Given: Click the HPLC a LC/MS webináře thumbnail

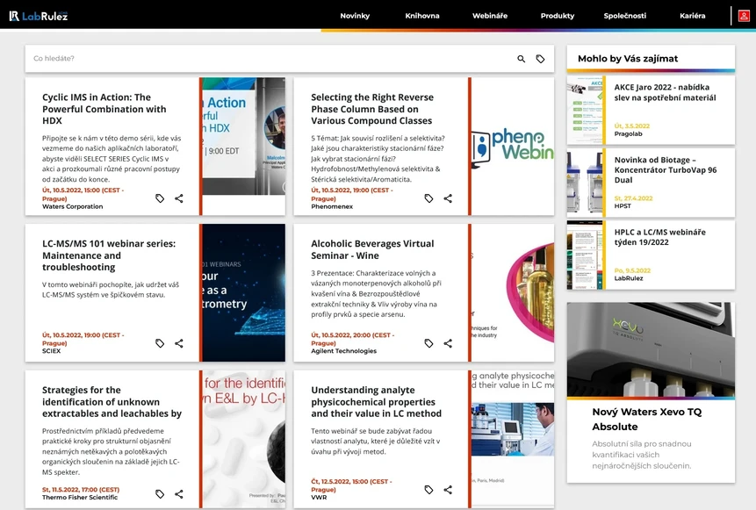Looking at the screenshot, I should [x=585, y=255].
